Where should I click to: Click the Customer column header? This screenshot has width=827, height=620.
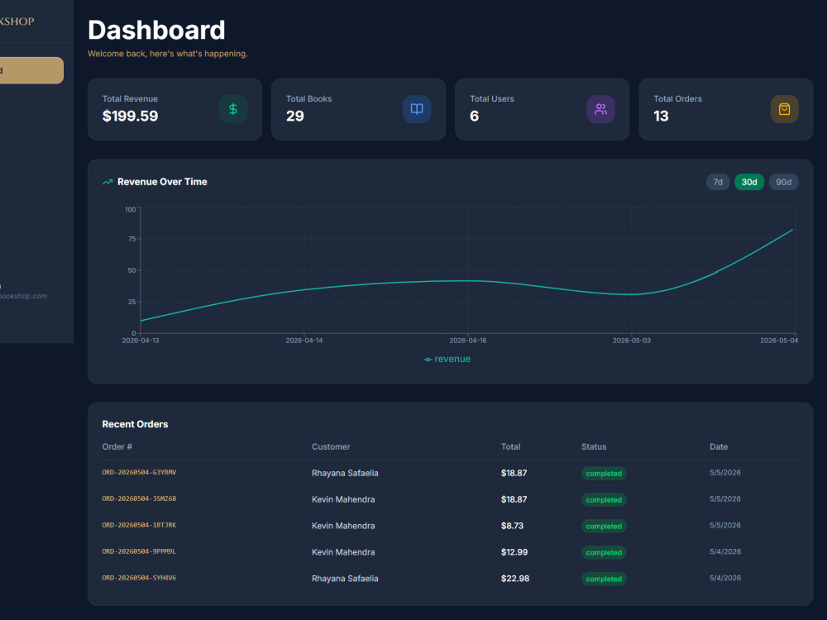[x=331, y=446]
